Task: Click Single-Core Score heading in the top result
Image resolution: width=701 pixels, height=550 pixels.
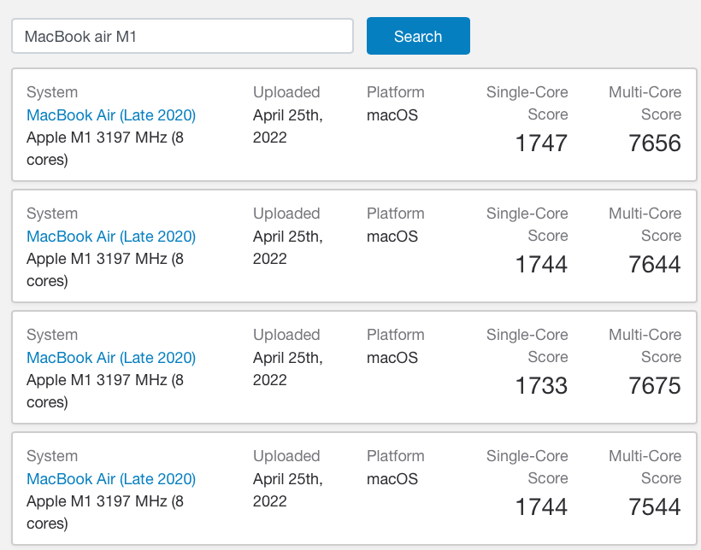Action: coord(527,103)
